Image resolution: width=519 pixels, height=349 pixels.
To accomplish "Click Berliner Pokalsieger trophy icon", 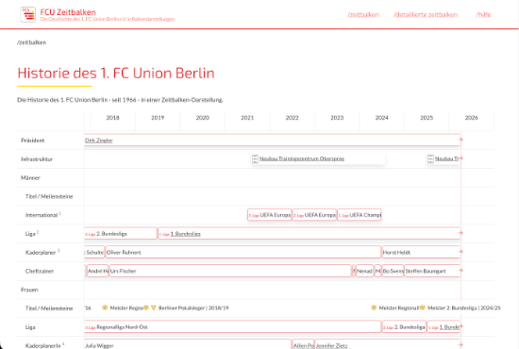I will pos(153,307).
